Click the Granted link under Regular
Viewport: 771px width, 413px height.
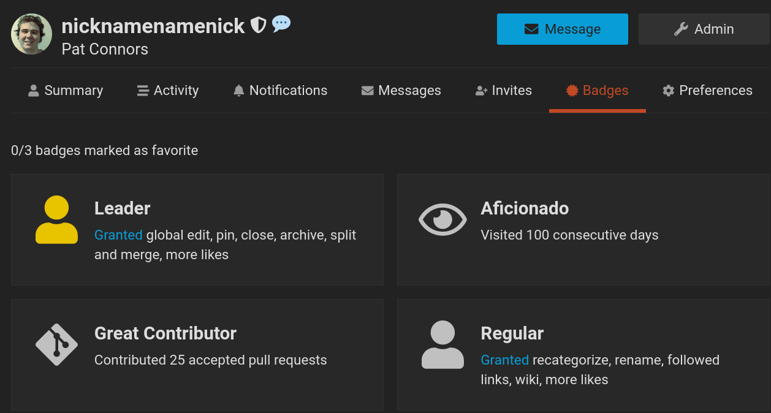(504, 360)
